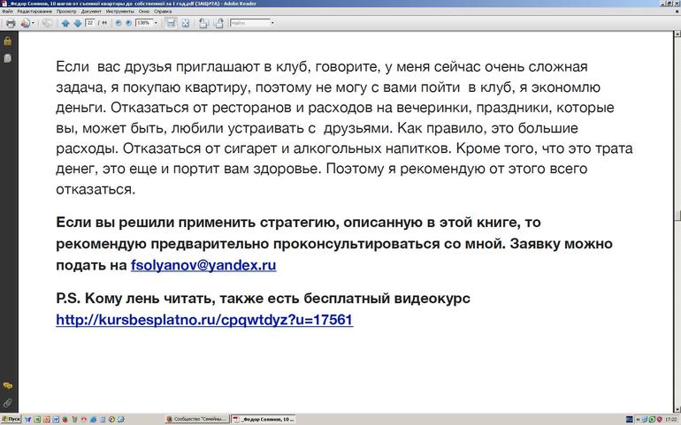Open the Инструменты menu
This screenshot has width=681, height=425.
pyautogui.click(x=119, y=11)
